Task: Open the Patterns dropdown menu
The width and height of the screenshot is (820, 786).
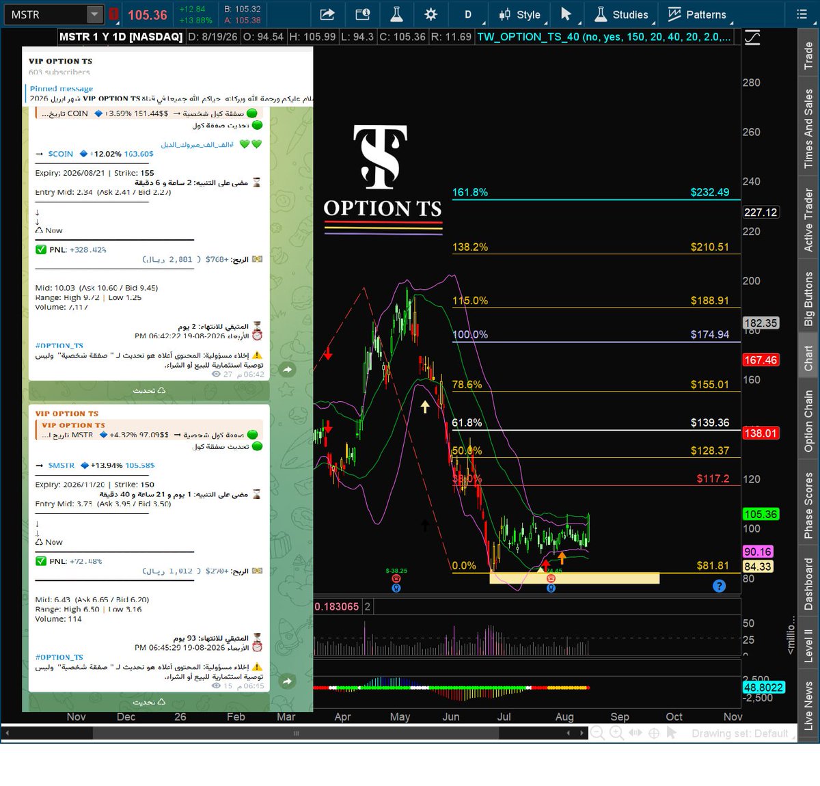Action: [697, 14]
